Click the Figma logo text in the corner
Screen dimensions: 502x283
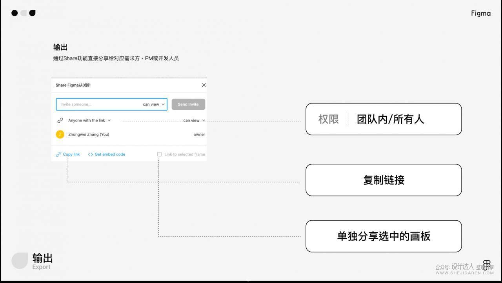[481, 13]
